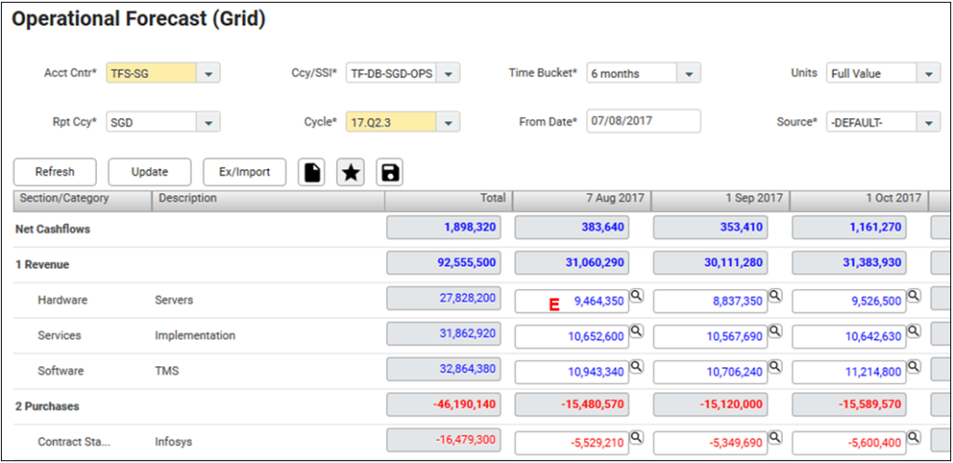Click the new document icon button
953x463 pixels.
[311, 172]
